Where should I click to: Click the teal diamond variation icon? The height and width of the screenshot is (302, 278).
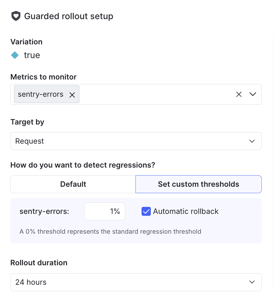pos(15,55)
